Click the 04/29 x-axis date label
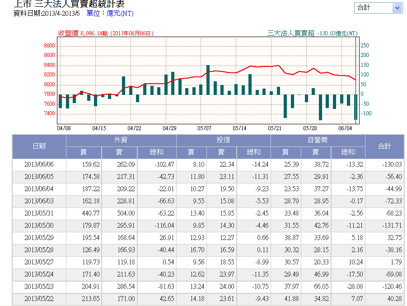407x306 pixels. point(169,128)
